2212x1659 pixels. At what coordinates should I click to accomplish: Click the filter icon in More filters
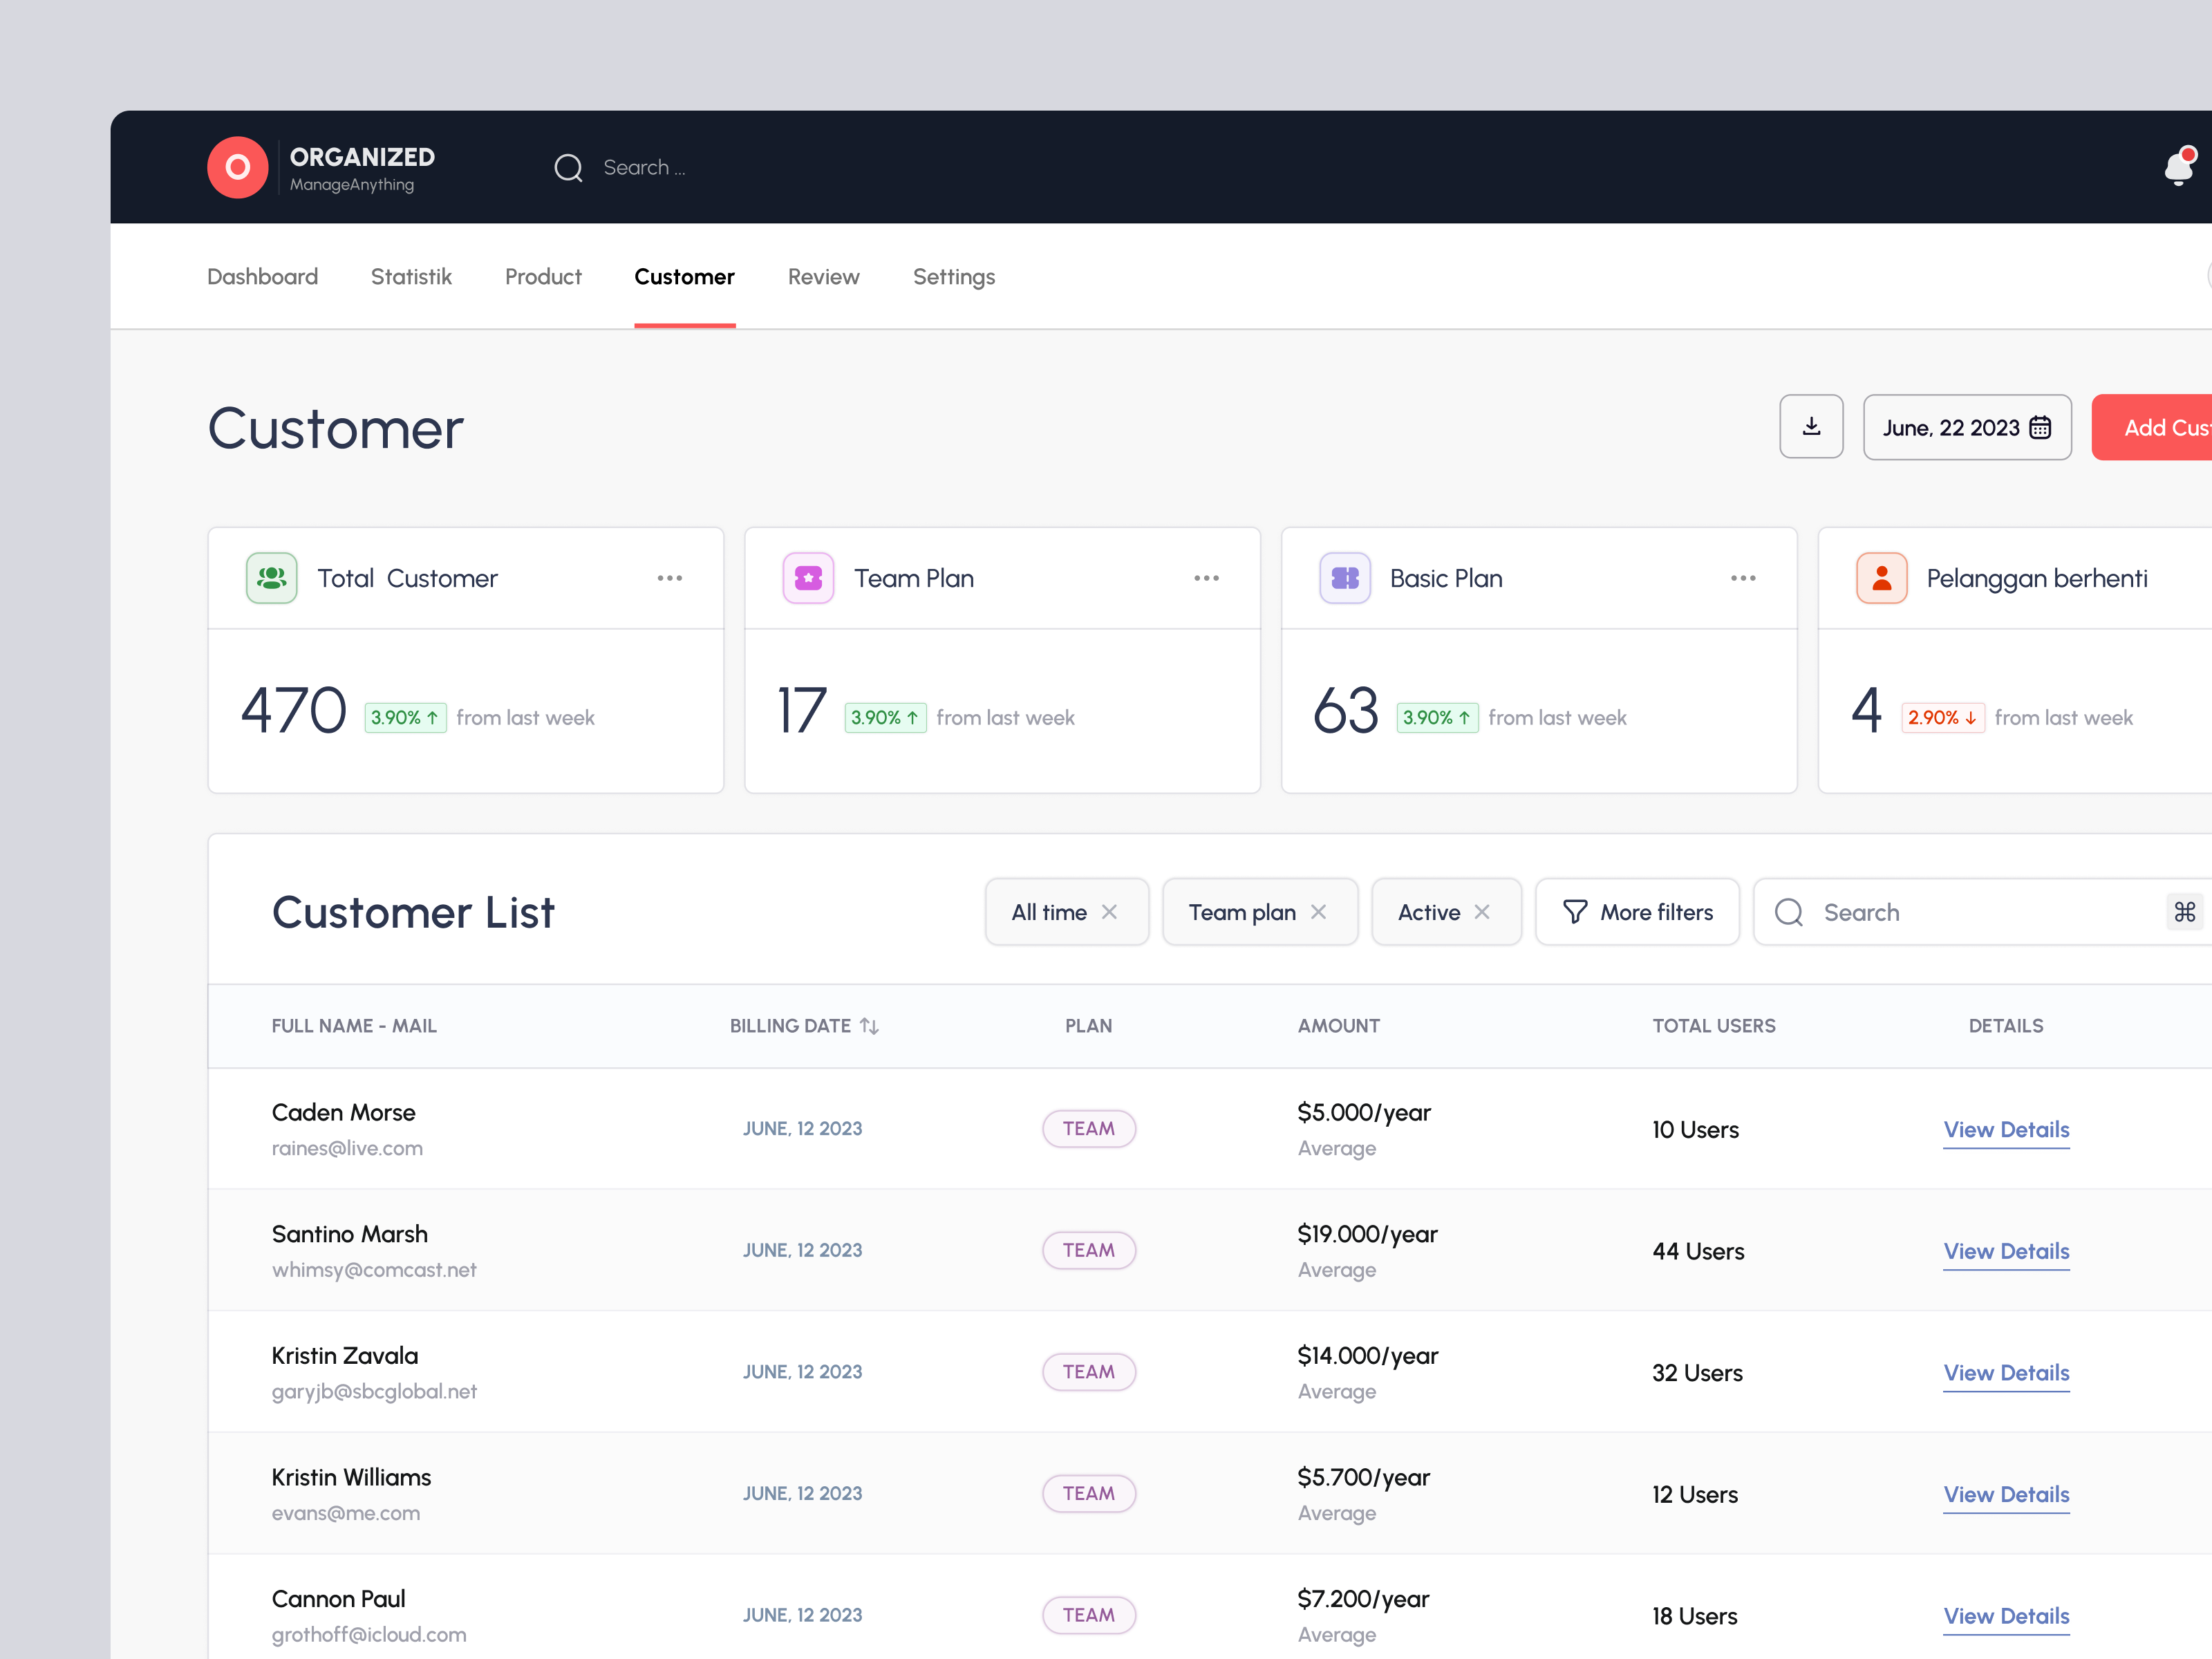point(1574,911)
